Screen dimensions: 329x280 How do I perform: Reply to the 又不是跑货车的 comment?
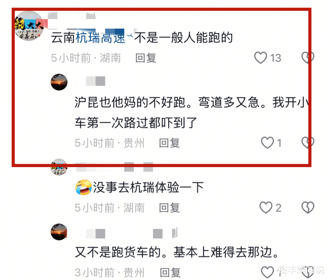tap(170, 273)
